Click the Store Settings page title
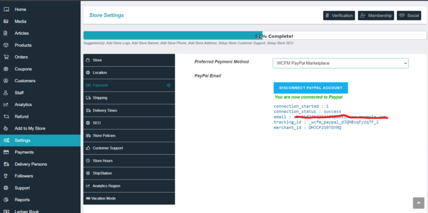Screen dimensions: 428x213 point(106,15)
